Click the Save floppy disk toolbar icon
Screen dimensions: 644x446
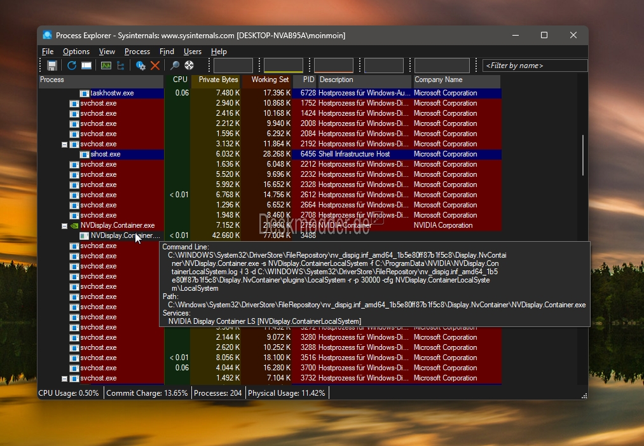click(x=51, y=66)
